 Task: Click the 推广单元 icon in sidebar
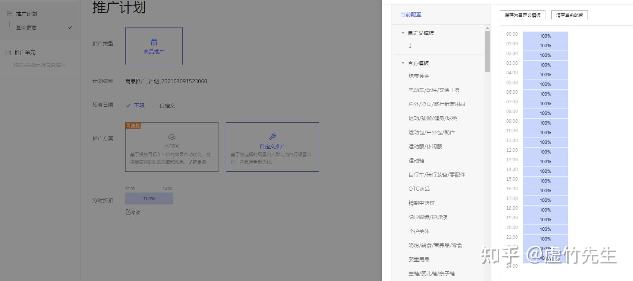8,52
